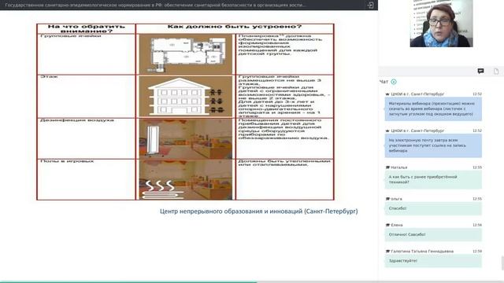Click header Как должно быть устроено?

point(235,27)
